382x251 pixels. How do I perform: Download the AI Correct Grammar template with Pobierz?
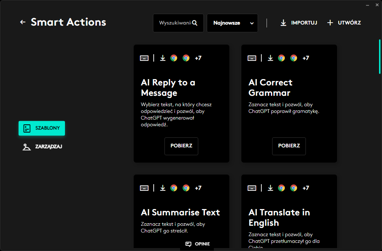(x=289, y=146)
